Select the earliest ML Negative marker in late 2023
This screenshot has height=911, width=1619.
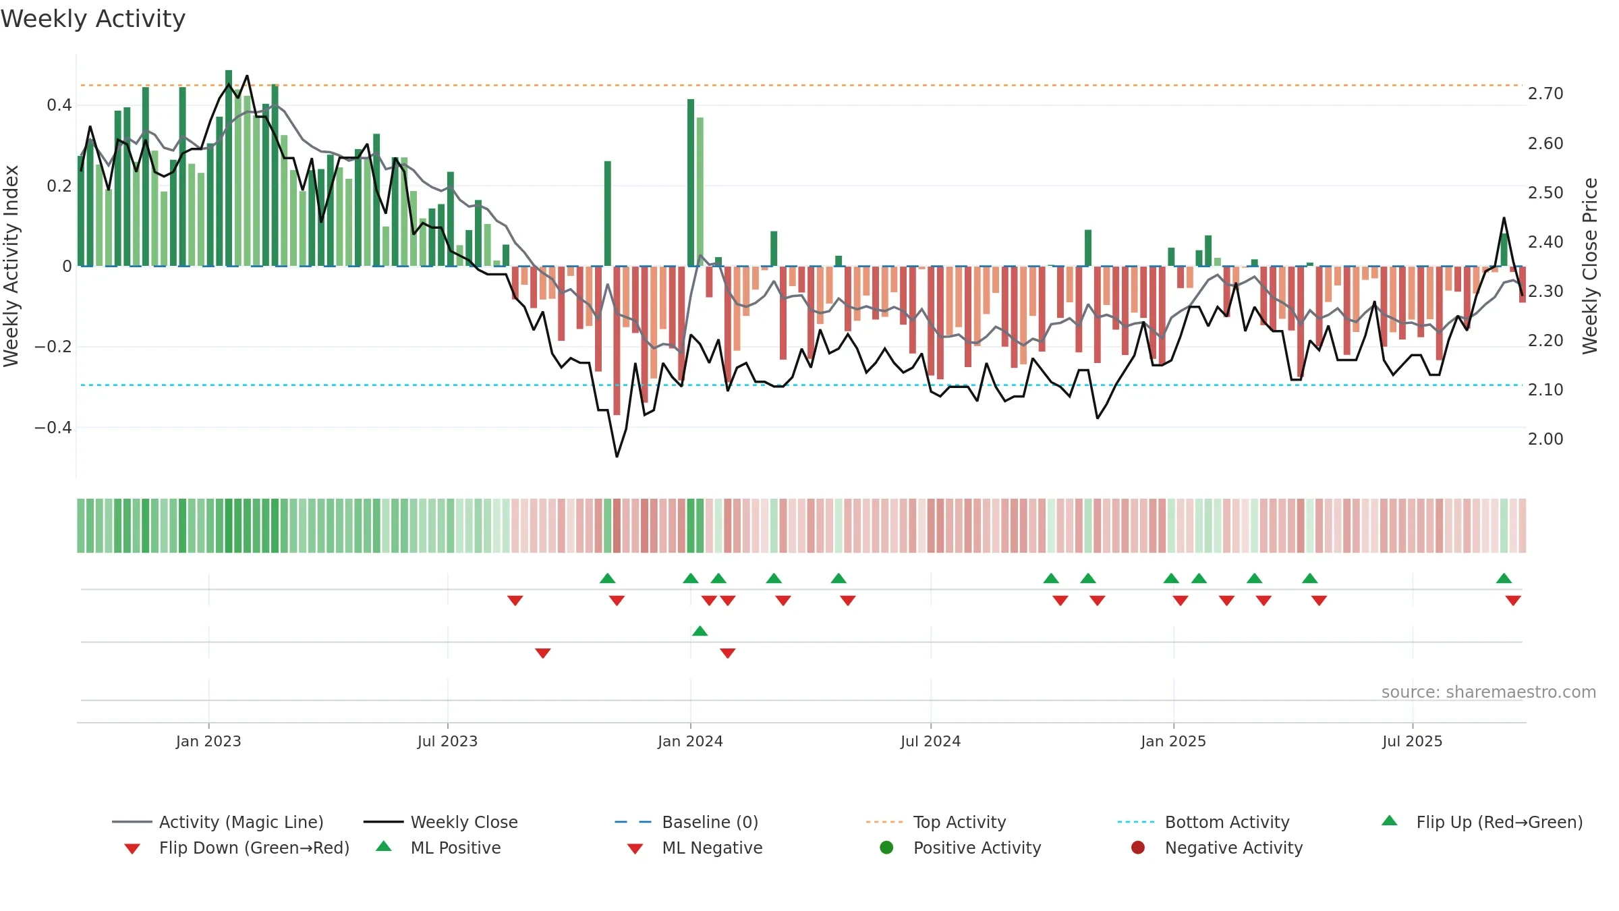[543, 653]
